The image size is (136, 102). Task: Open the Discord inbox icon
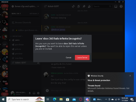[x=116, y=6]
